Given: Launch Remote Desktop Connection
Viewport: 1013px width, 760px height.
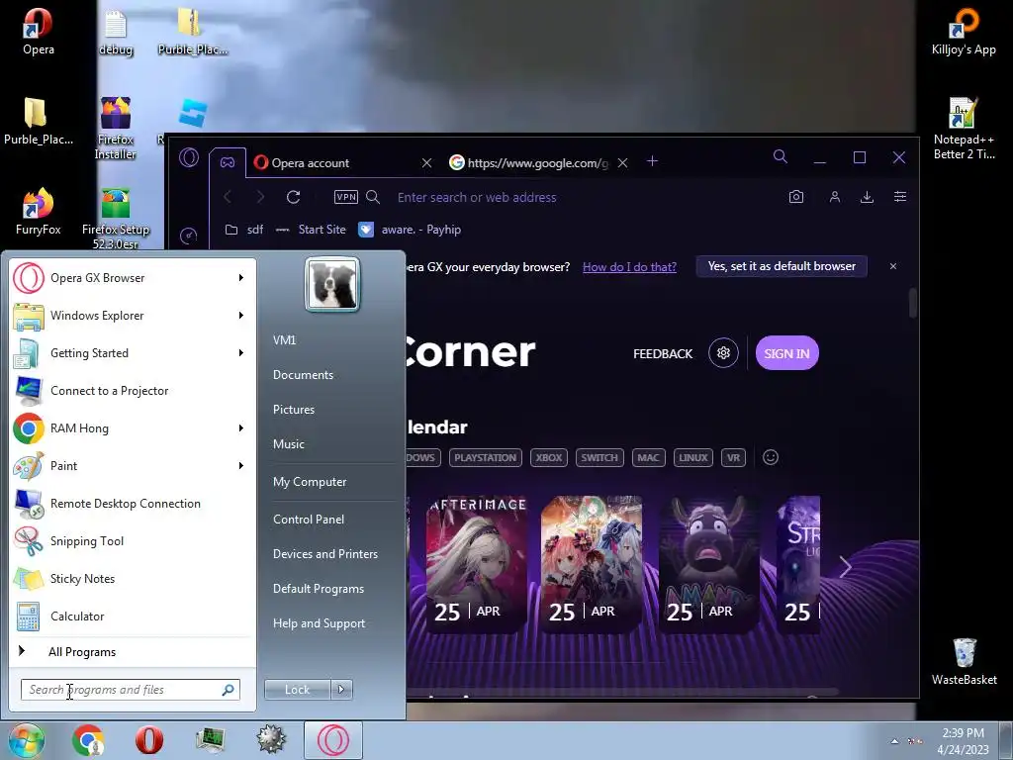Looking at the screenshot, I should click(132, 504).
